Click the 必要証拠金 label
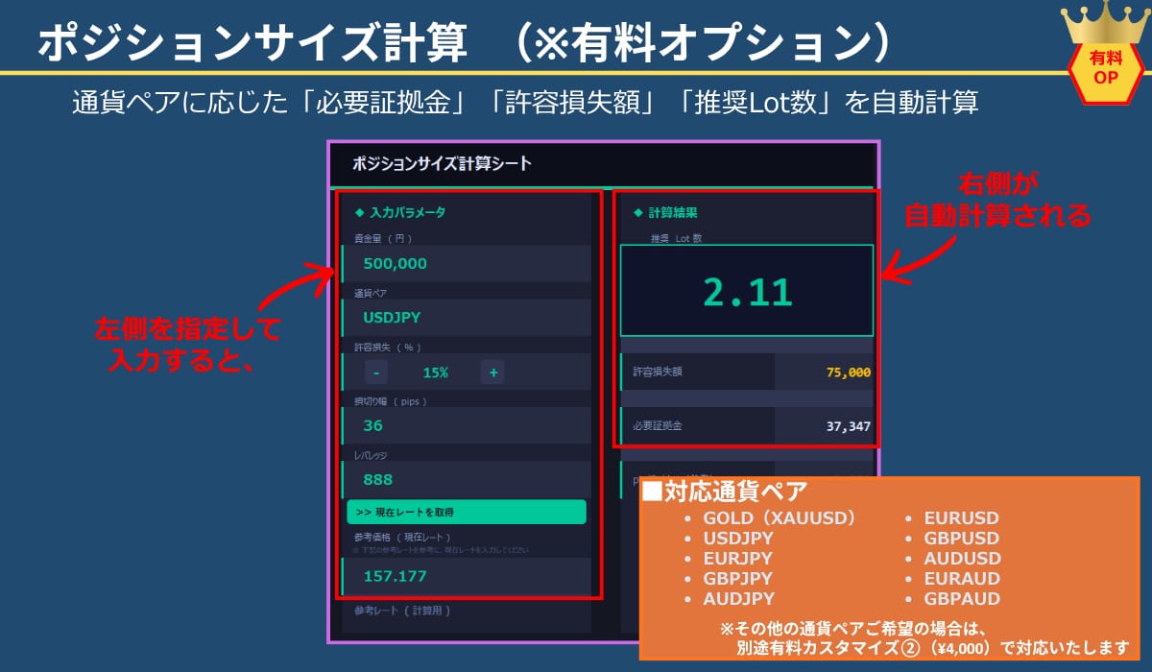This screenshot has height=672, width=1152. pyautogui.click(x=658, y=425)
